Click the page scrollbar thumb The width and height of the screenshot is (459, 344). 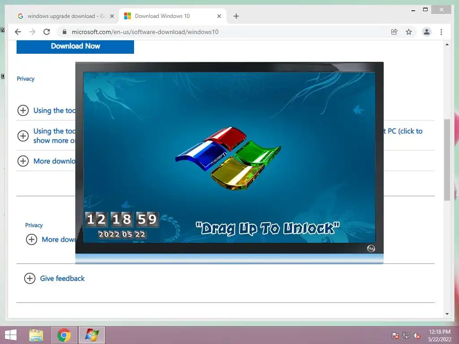447,160
